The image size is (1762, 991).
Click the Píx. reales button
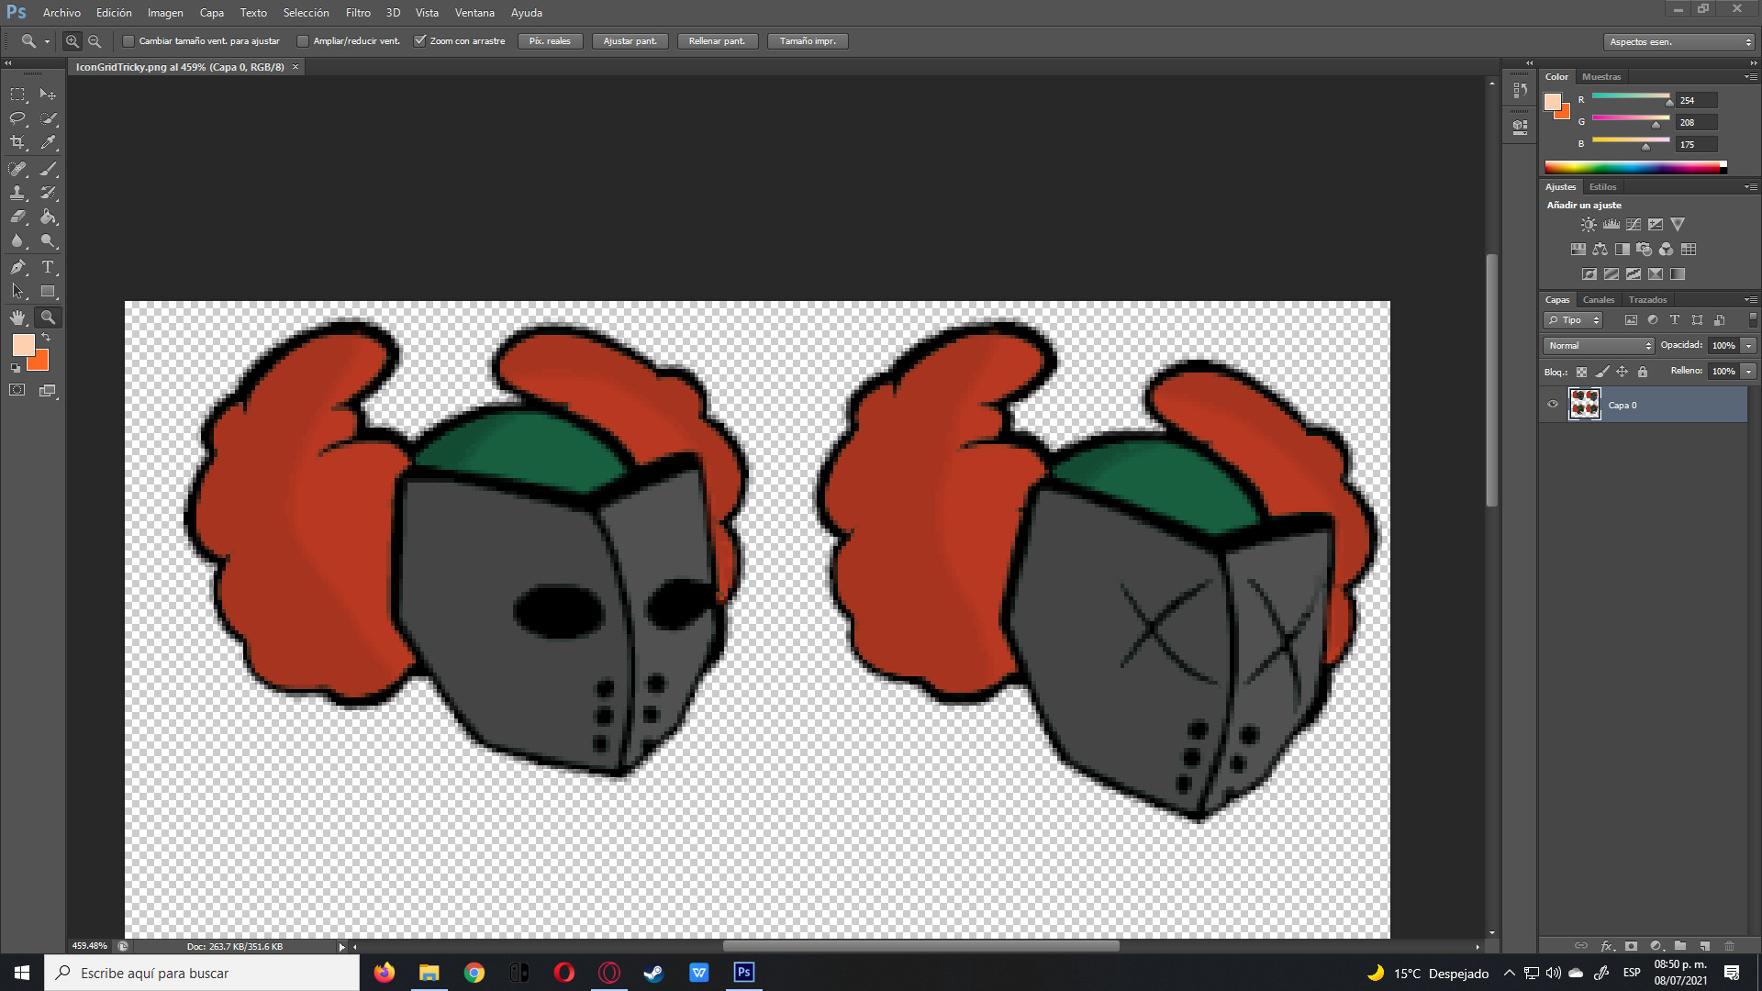(550, 40)
